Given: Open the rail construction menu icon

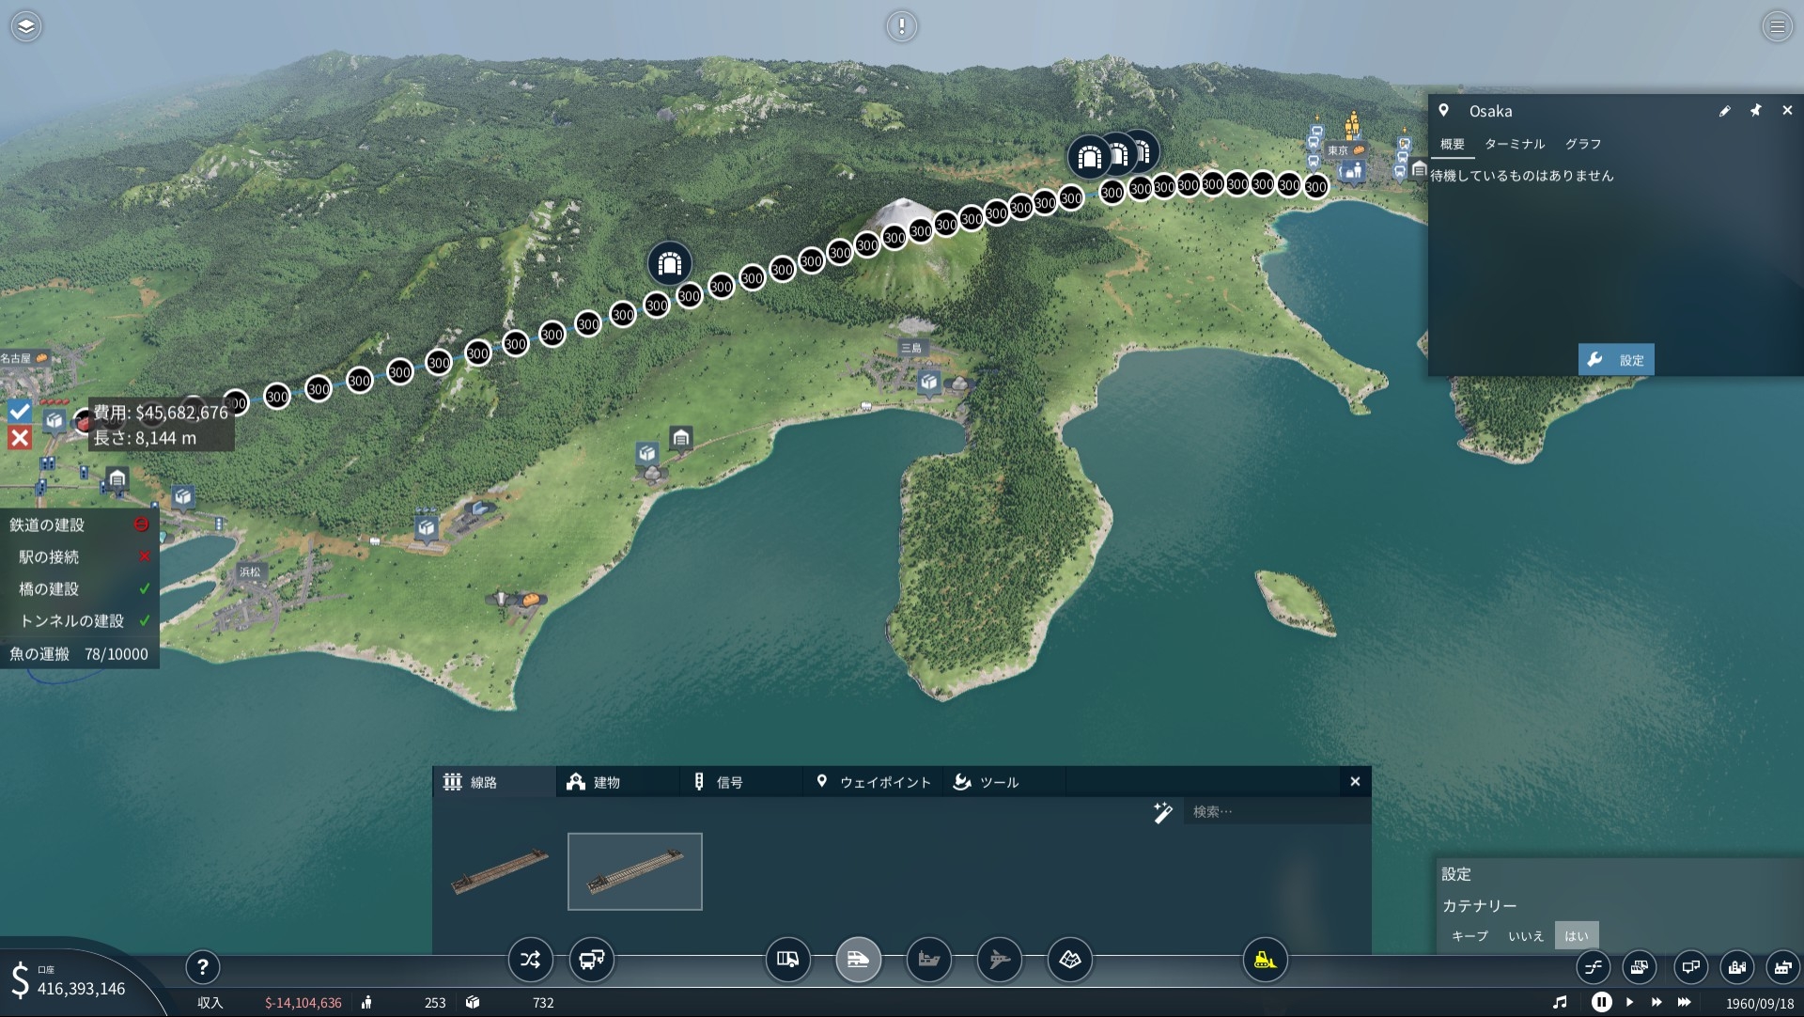Looking at the screenshot, I should coord(858,960).
